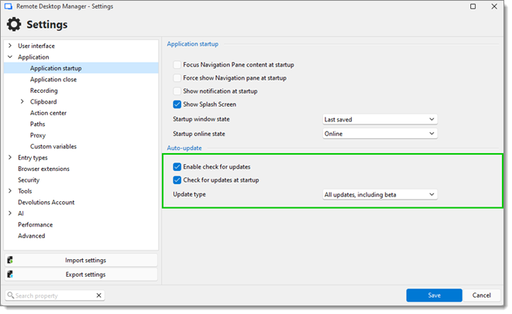Click the Auto-update section heading
This screenshot has height=314, width=512.
pyautogui.click(x=184, y=148)
